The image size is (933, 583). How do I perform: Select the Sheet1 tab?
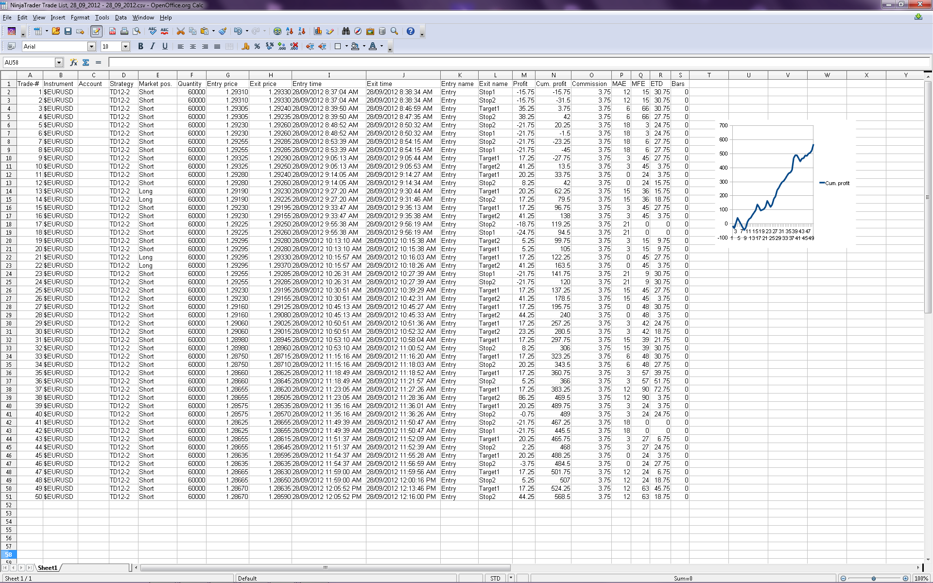48,567
